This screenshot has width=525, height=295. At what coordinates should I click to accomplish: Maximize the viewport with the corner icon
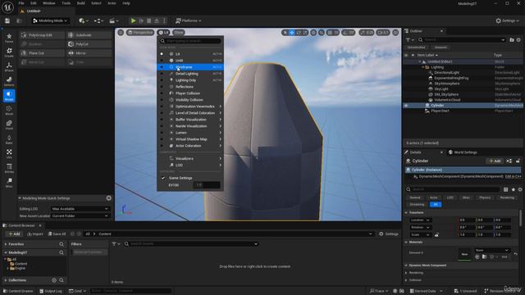coord(395,33)
